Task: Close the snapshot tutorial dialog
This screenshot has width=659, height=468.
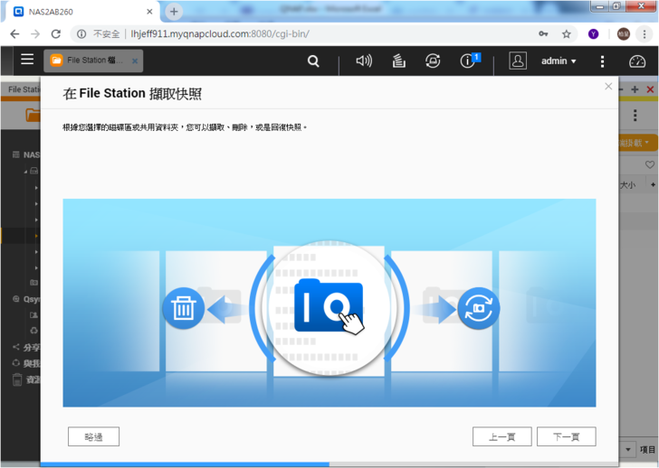Action: (608, 87)
